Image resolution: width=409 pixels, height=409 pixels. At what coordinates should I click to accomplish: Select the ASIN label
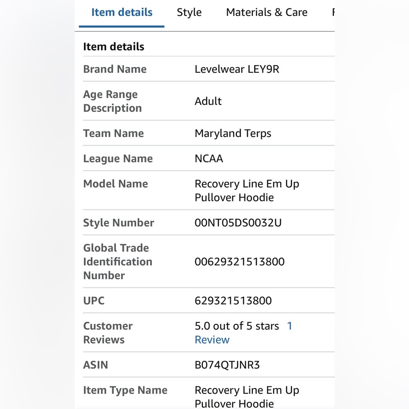95,365
